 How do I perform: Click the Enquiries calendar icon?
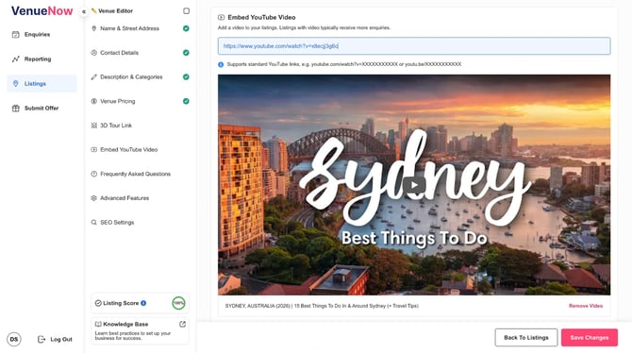click(16, 35)
